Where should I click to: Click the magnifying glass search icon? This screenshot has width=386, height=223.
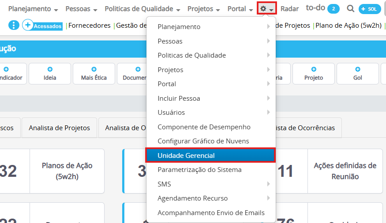tap(350, 9)
